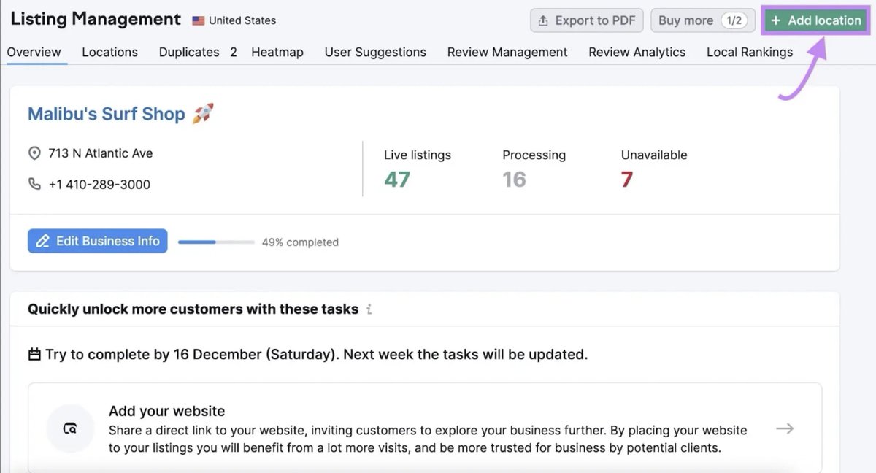Click the phone icon next to the number
Viewport: 876px width, 473px height.
coord(34,184)
